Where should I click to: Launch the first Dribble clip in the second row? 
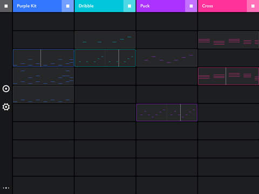tap(105, 40)
